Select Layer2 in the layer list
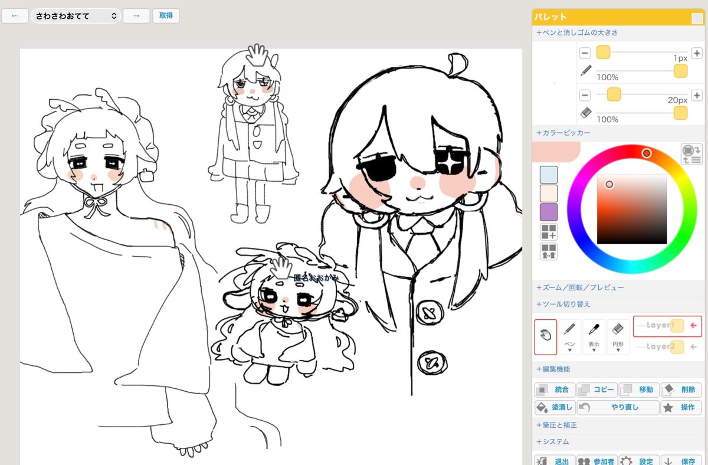Image resolution: width=708 pixels, height=465 pixels. (x=667, y=347)
